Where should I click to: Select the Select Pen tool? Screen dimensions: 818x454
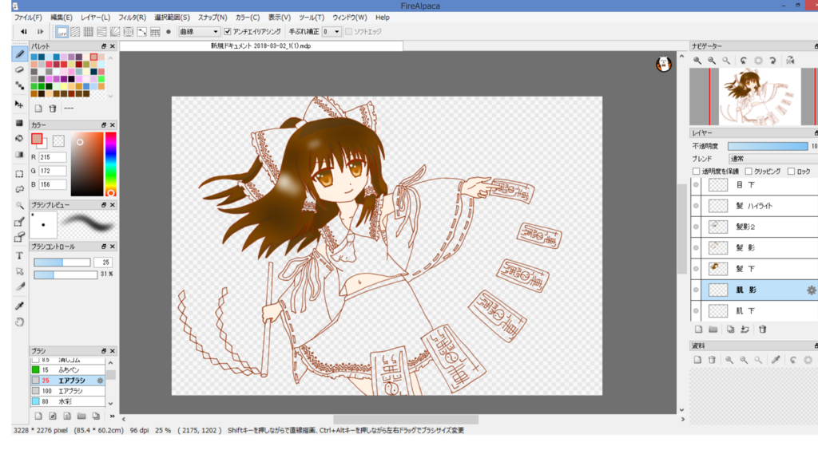click(20, 222)
